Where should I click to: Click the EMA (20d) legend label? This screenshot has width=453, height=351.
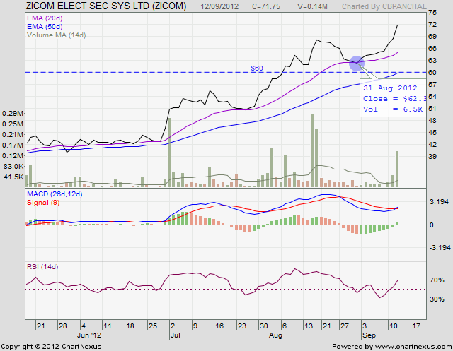click(45, 18)
